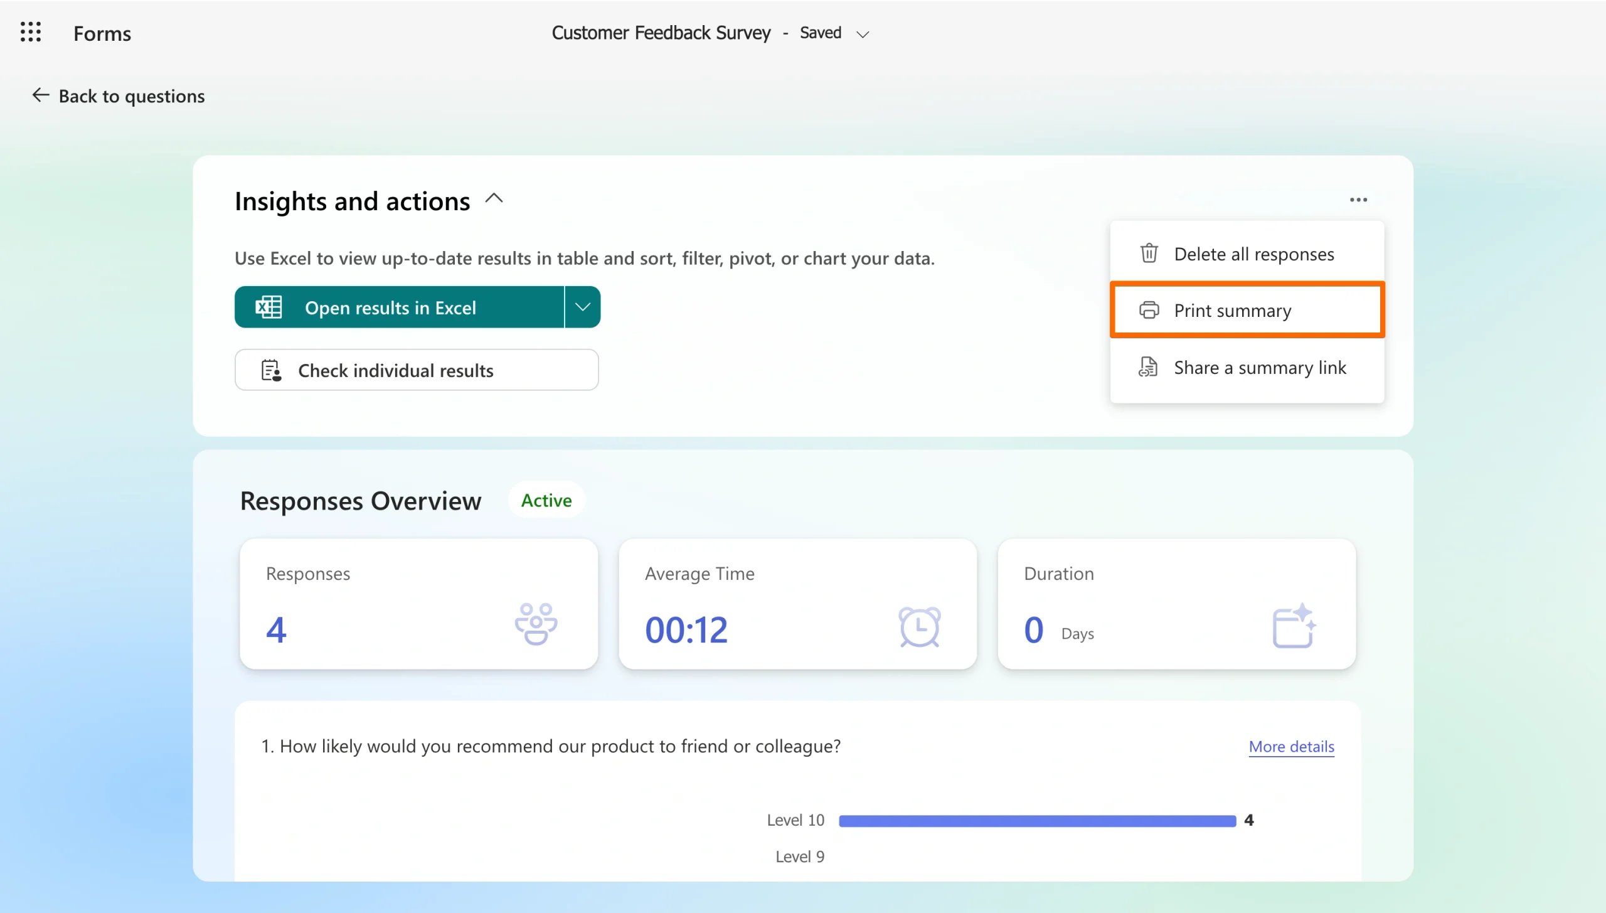Open More details link for question 1
Screen dimensions: 1606x913
point(1291,746)
